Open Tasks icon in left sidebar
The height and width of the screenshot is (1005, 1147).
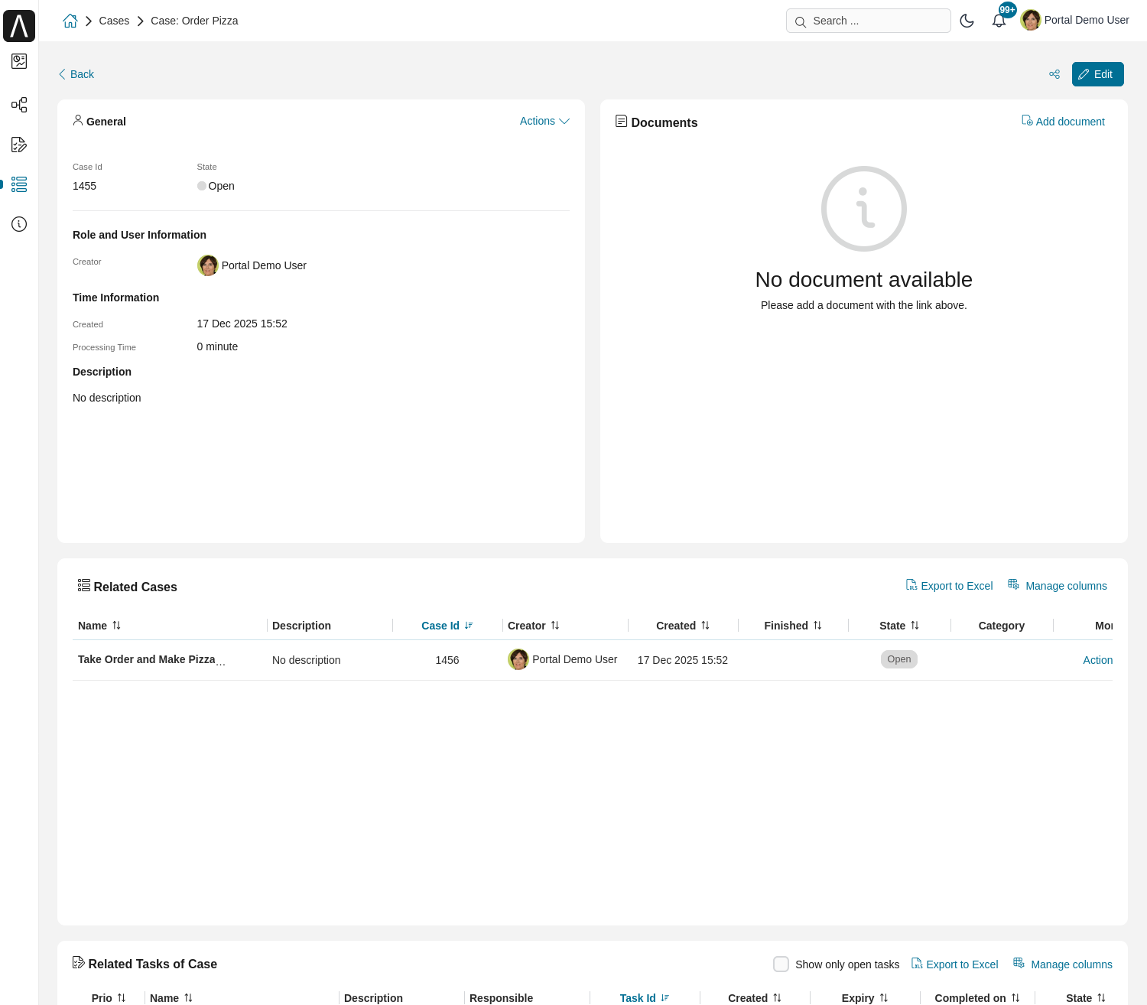pos(19,145)
